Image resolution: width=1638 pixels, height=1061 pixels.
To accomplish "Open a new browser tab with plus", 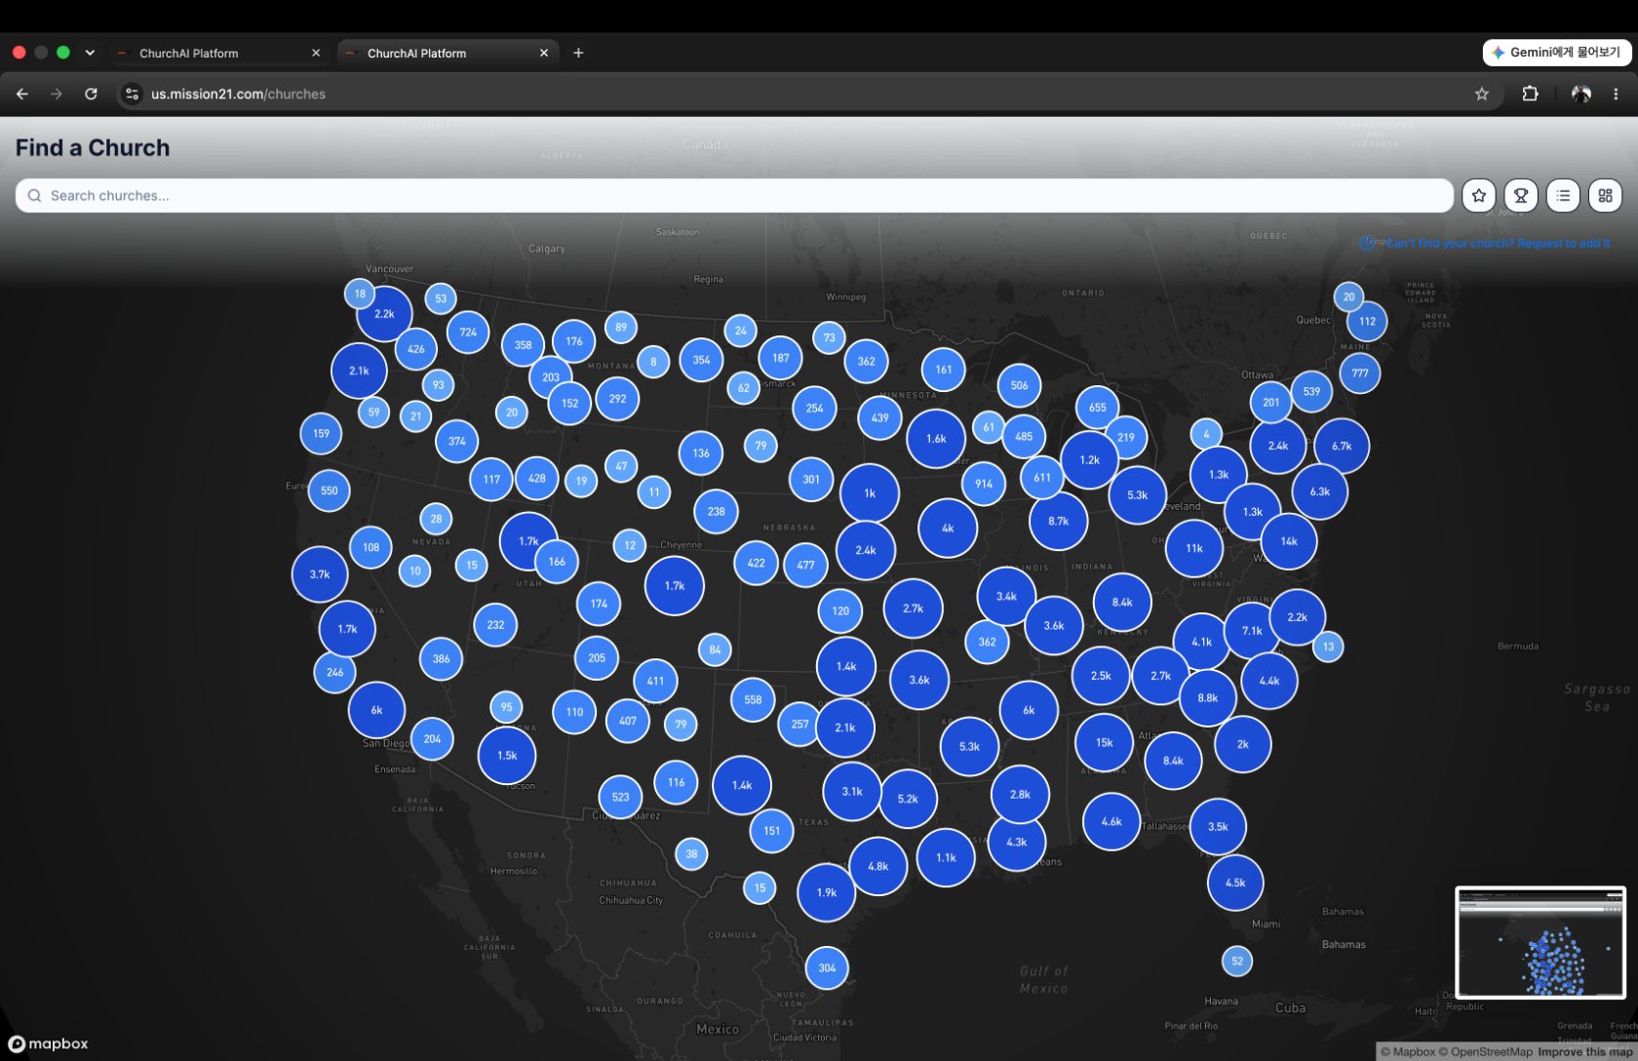I will (578, 53).
